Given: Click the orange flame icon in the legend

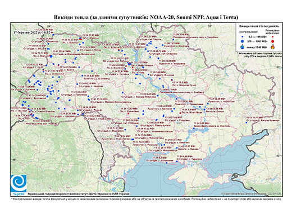Looking at the screenshot, I should 273,47.
